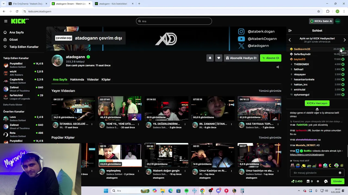Go to next leaderboard with right arrow

point(344,40)
